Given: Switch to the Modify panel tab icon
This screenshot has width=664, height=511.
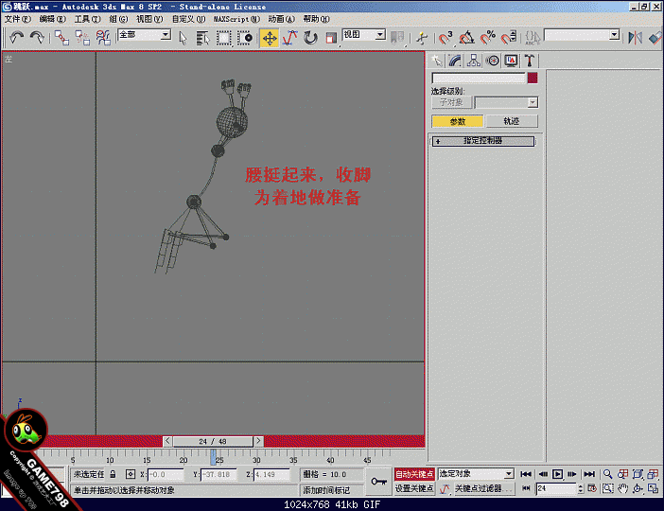Looking at the screenshot, I should point(455,61).
